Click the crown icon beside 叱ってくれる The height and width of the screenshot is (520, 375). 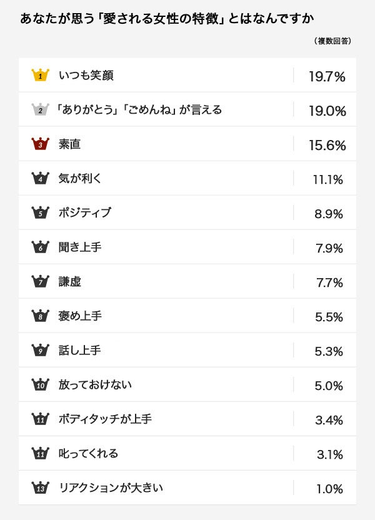pos(40,453)
